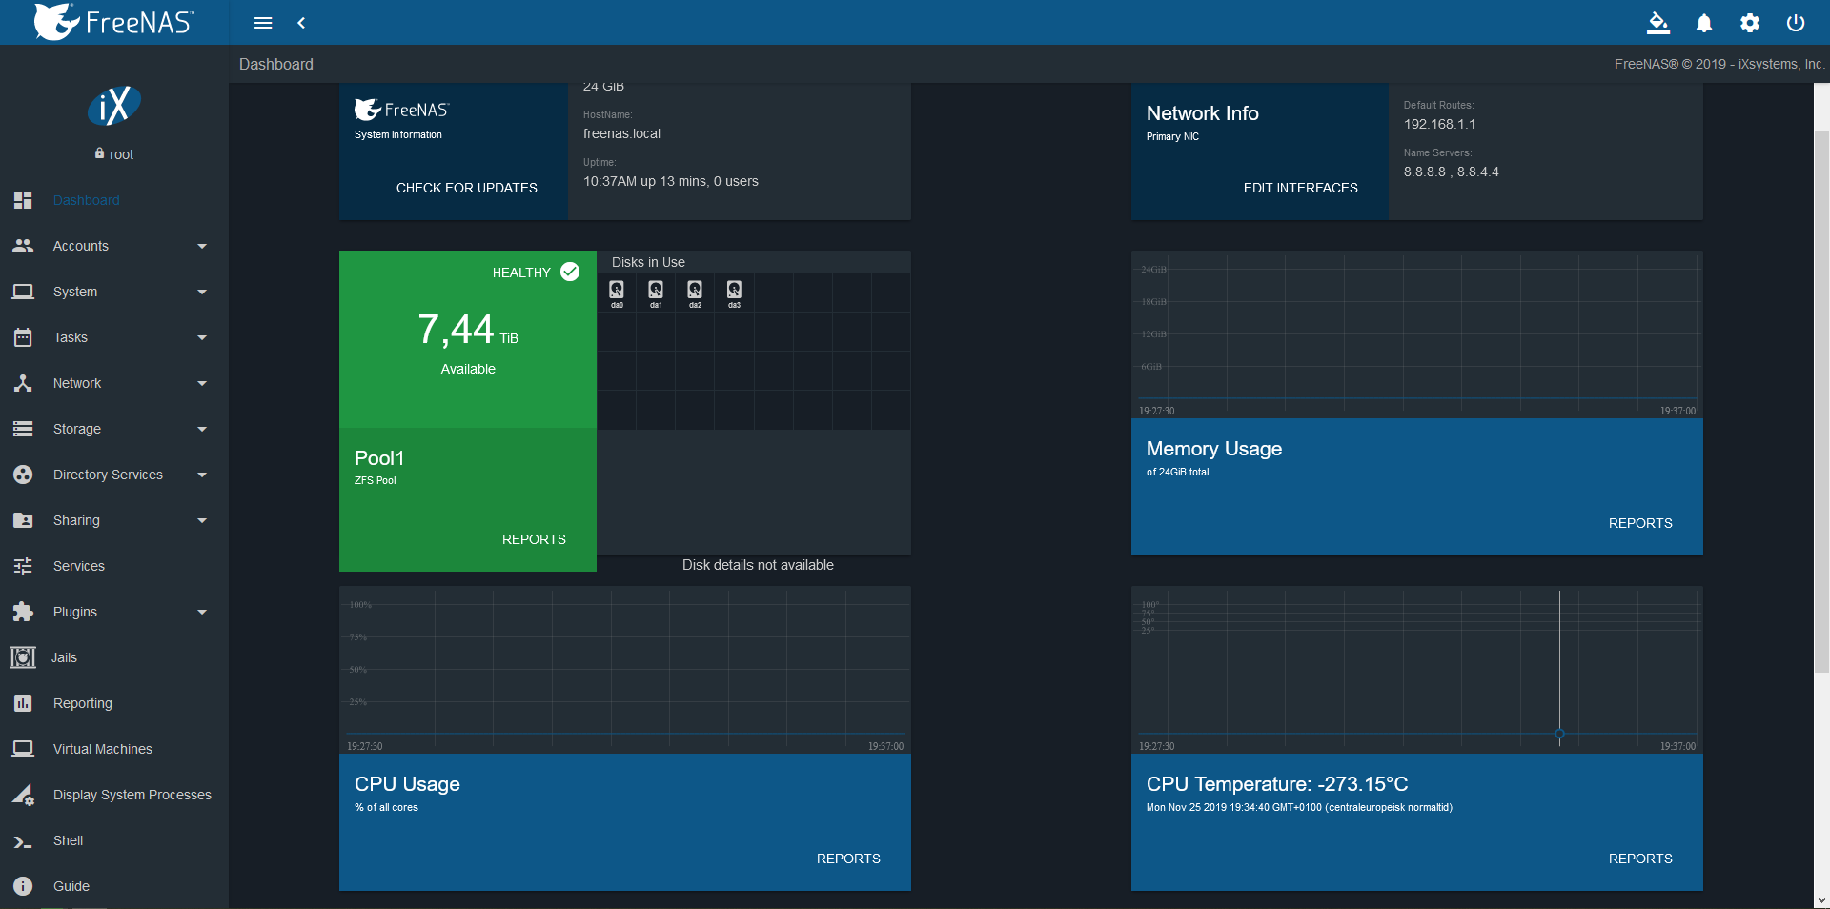Click the Network nodes icon

(x=23, y=383)
